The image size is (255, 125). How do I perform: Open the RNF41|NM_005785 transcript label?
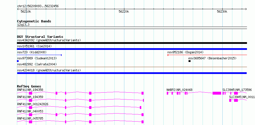tap(30, 118)
